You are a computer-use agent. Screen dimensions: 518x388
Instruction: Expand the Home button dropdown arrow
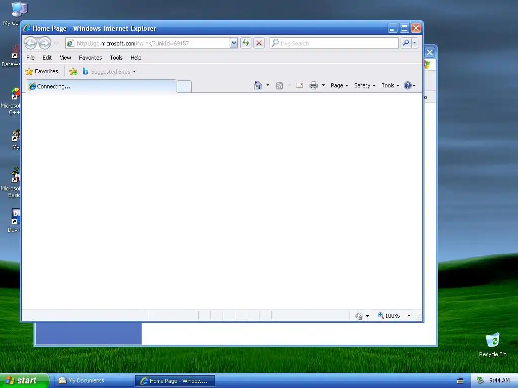268,85
